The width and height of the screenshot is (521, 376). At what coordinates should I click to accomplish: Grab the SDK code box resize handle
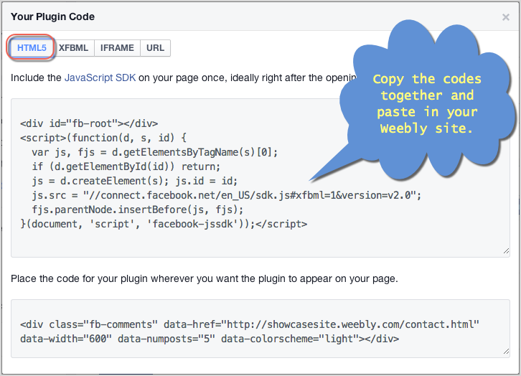(x=505, y=251)
